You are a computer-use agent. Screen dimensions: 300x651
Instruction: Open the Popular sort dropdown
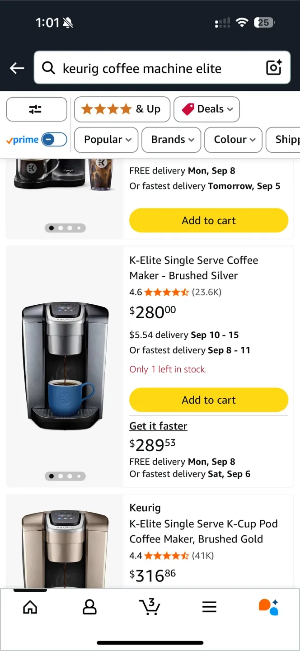(106, 140)
